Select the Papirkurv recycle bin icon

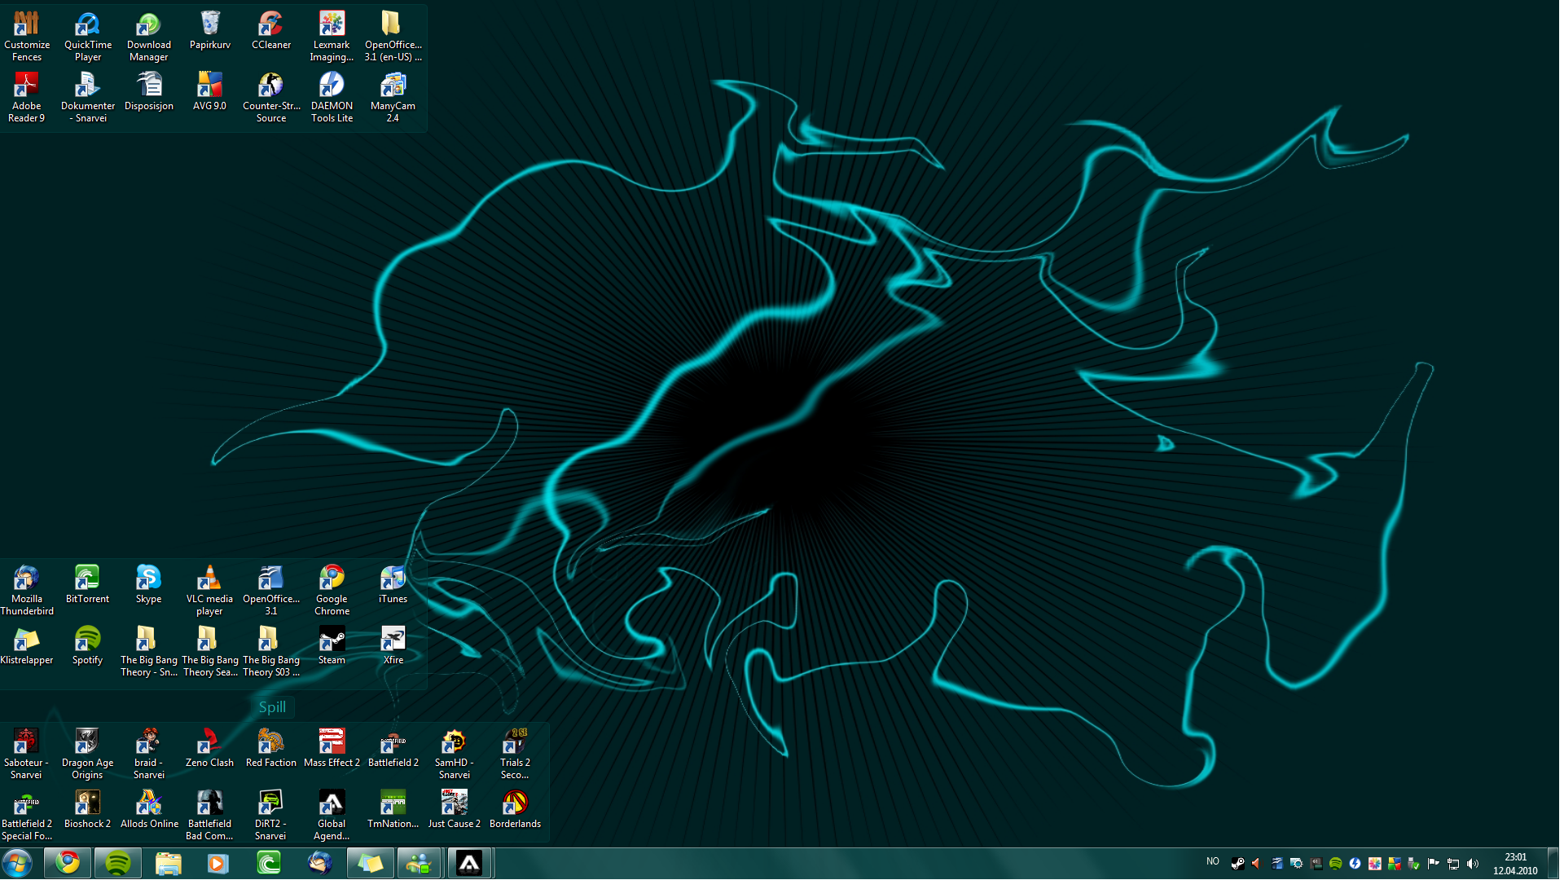click(x=210, y=31)
